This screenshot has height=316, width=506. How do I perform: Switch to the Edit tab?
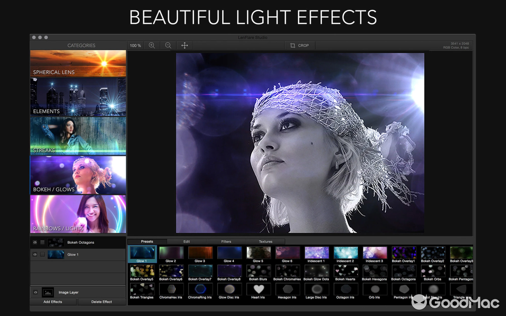pos(186,241)
